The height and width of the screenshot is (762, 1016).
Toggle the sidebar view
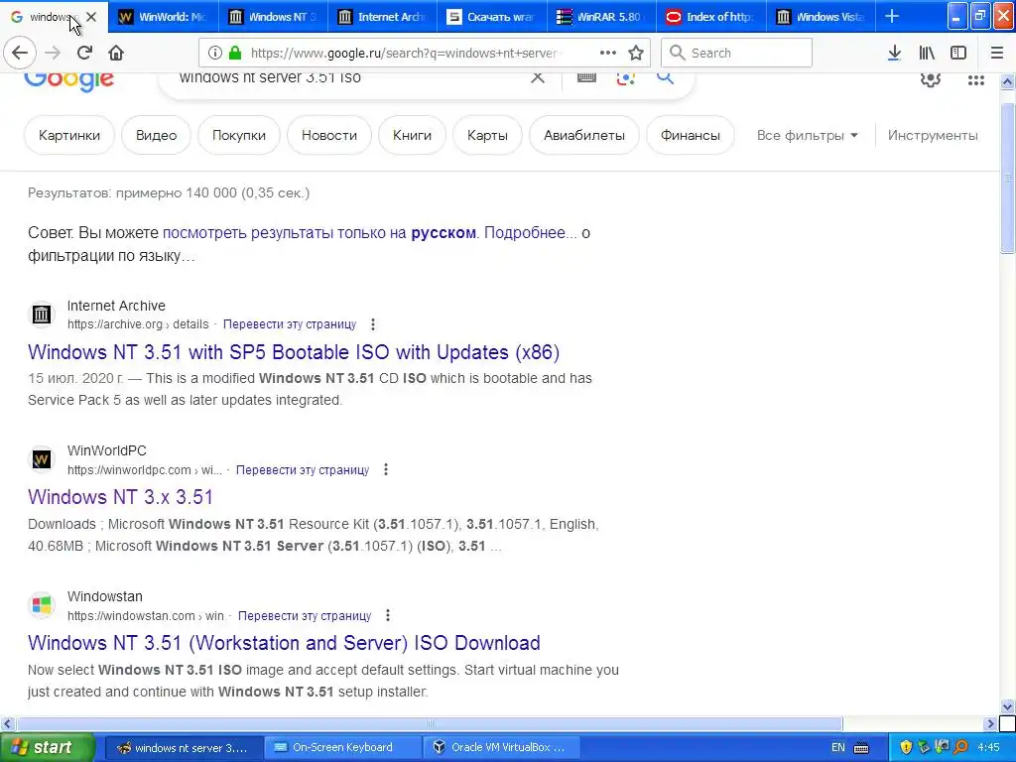pyautogui.click(x=958, y=54)
